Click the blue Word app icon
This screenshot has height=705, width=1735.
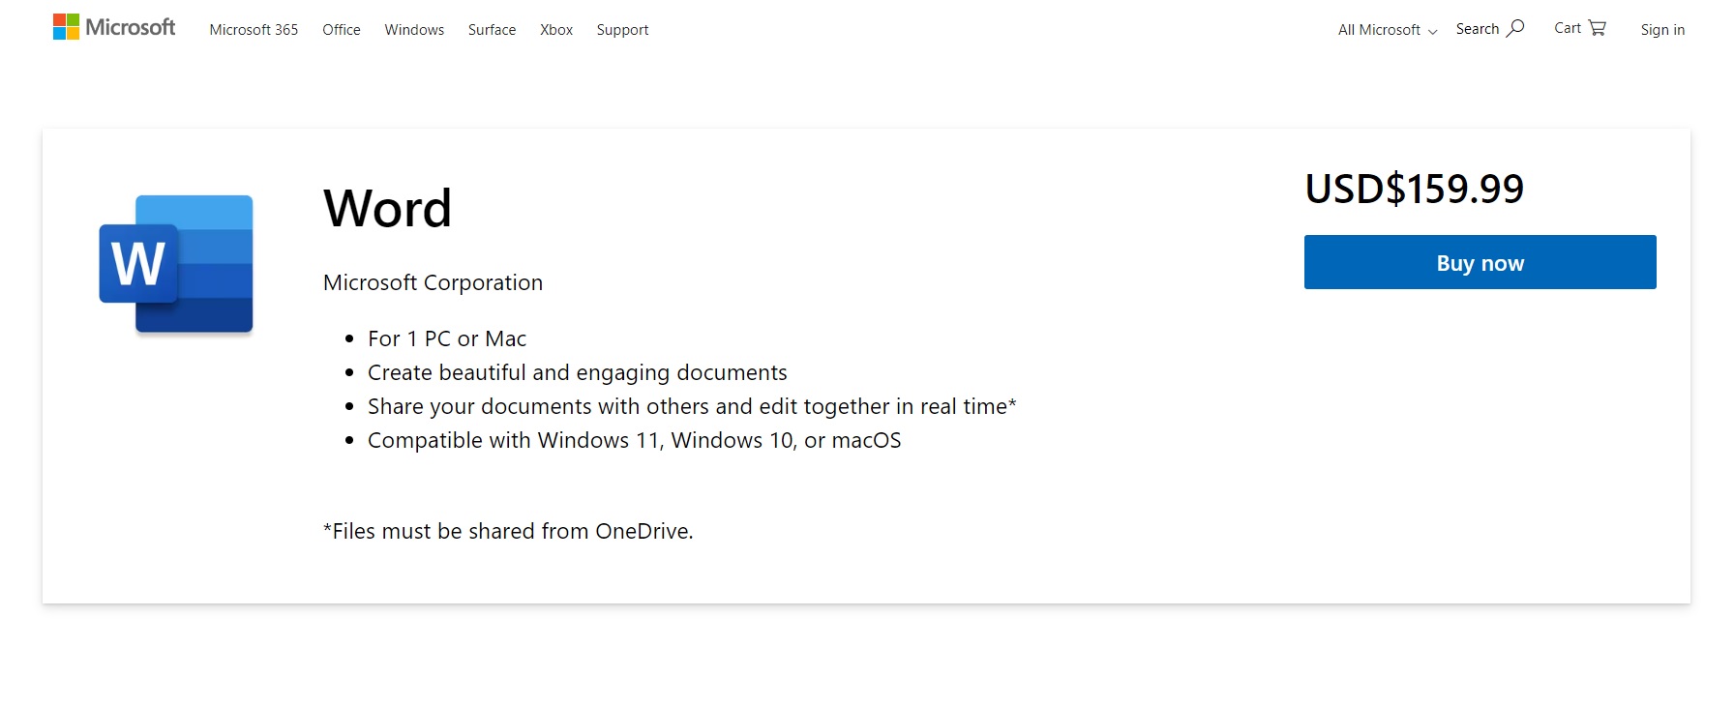click(x=176, y=264)
